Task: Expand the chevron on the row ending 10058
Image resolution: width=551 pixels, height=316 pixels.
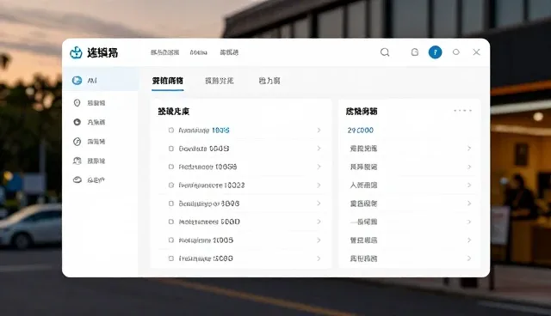Action: [x=319, y=167]
